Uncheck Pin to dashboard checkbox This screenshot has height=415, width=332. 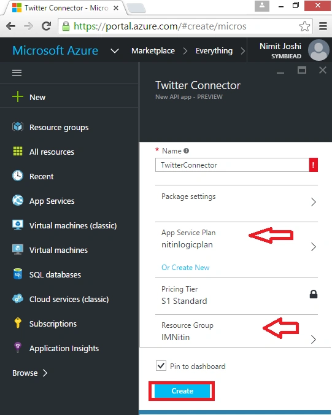(161, 366)
